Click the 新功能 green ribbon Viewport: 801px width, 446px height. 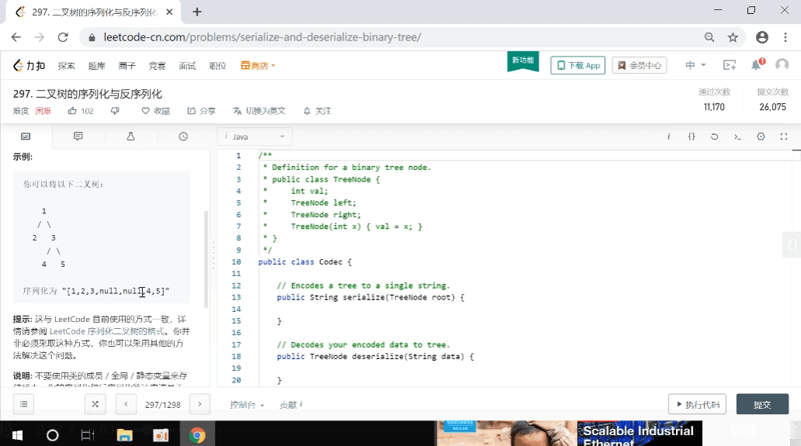coord(523,61)
